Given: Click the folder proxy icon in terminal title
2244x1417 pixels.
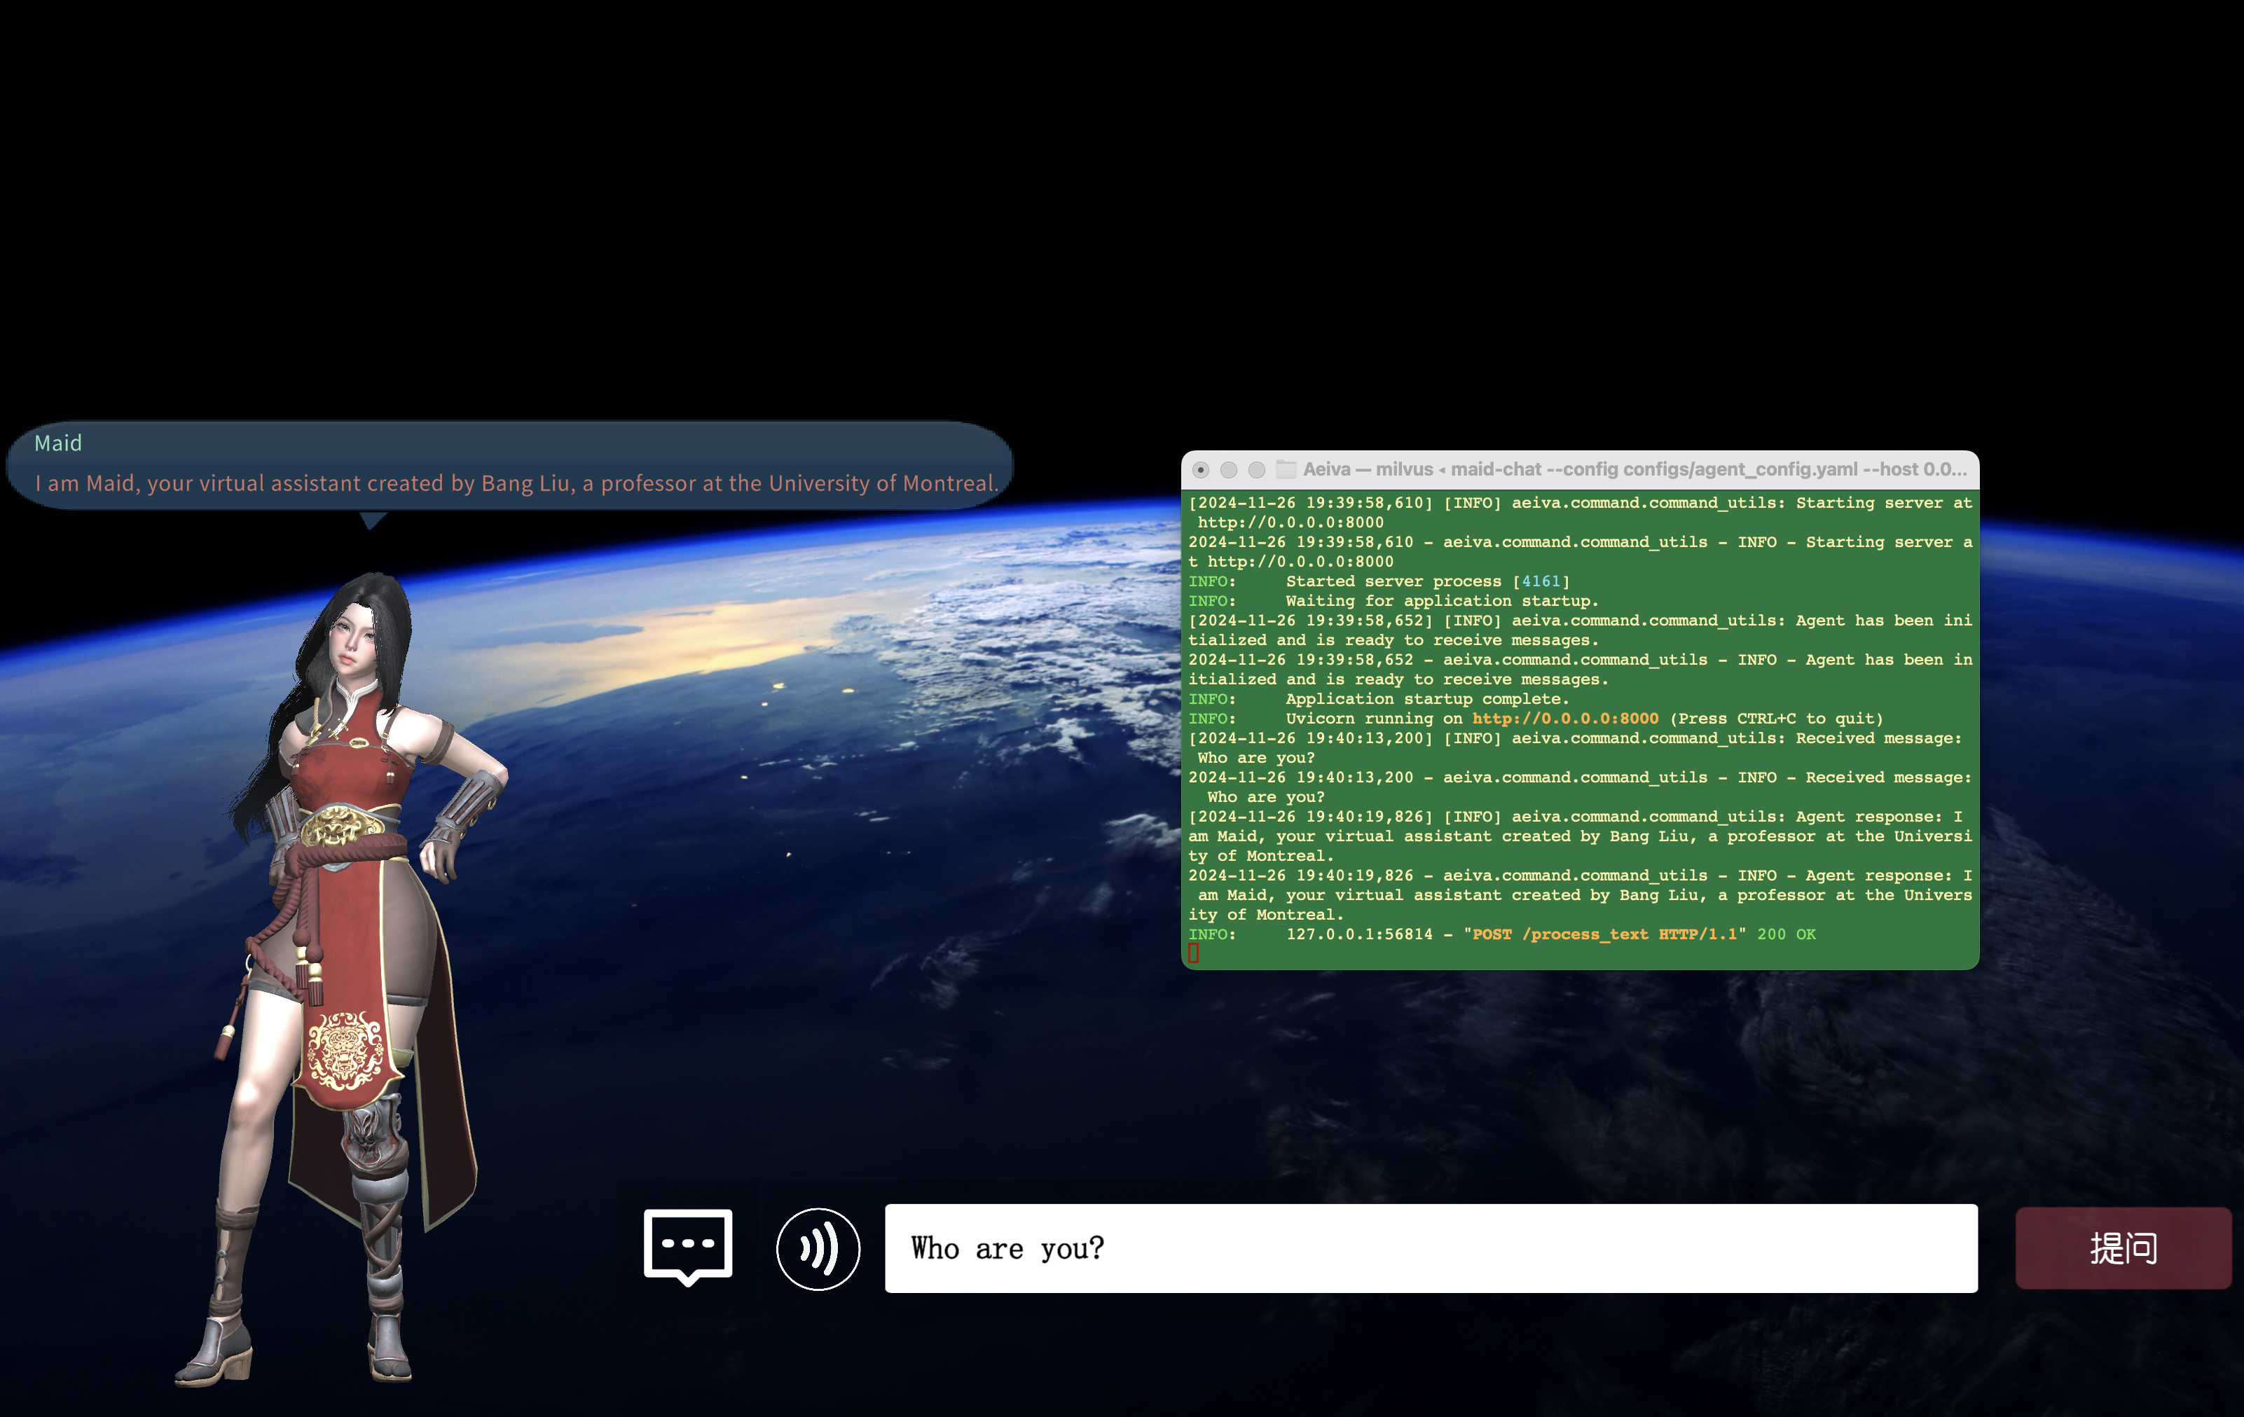Looking at the screenshot, I should (1286, 469).
